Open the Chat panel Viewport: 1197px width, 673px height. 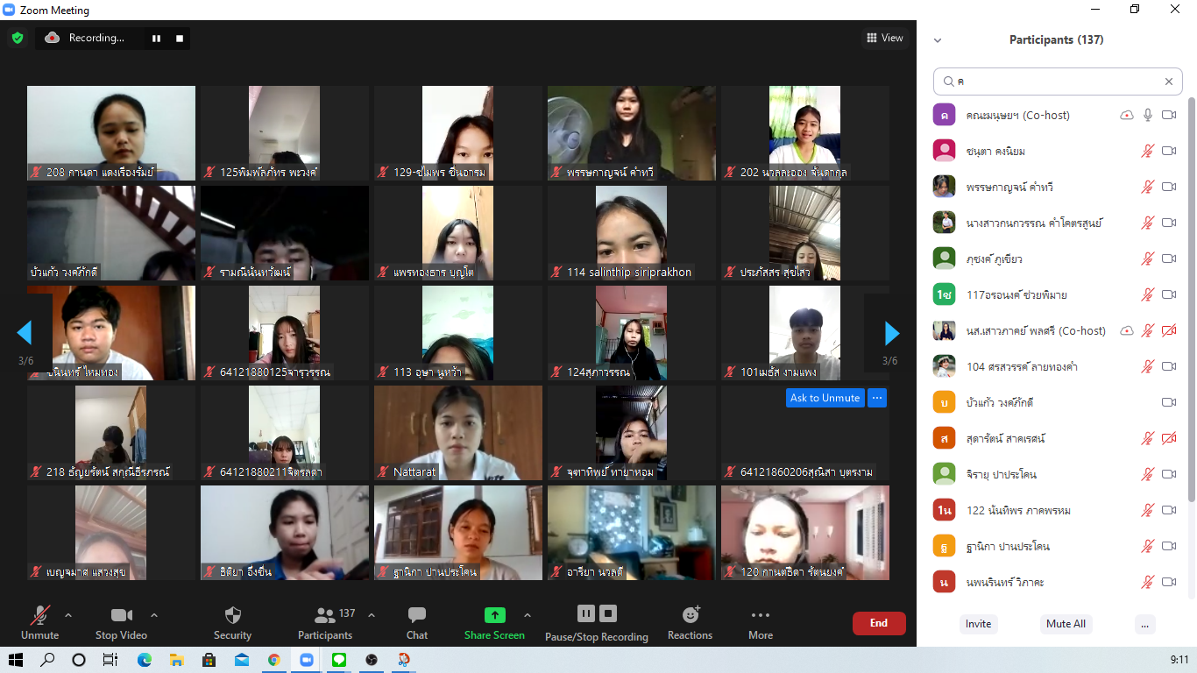(x=417, y=623)
